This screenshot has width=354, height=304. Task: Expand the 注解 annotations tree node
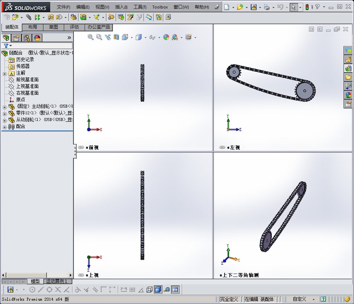(4, 74)
